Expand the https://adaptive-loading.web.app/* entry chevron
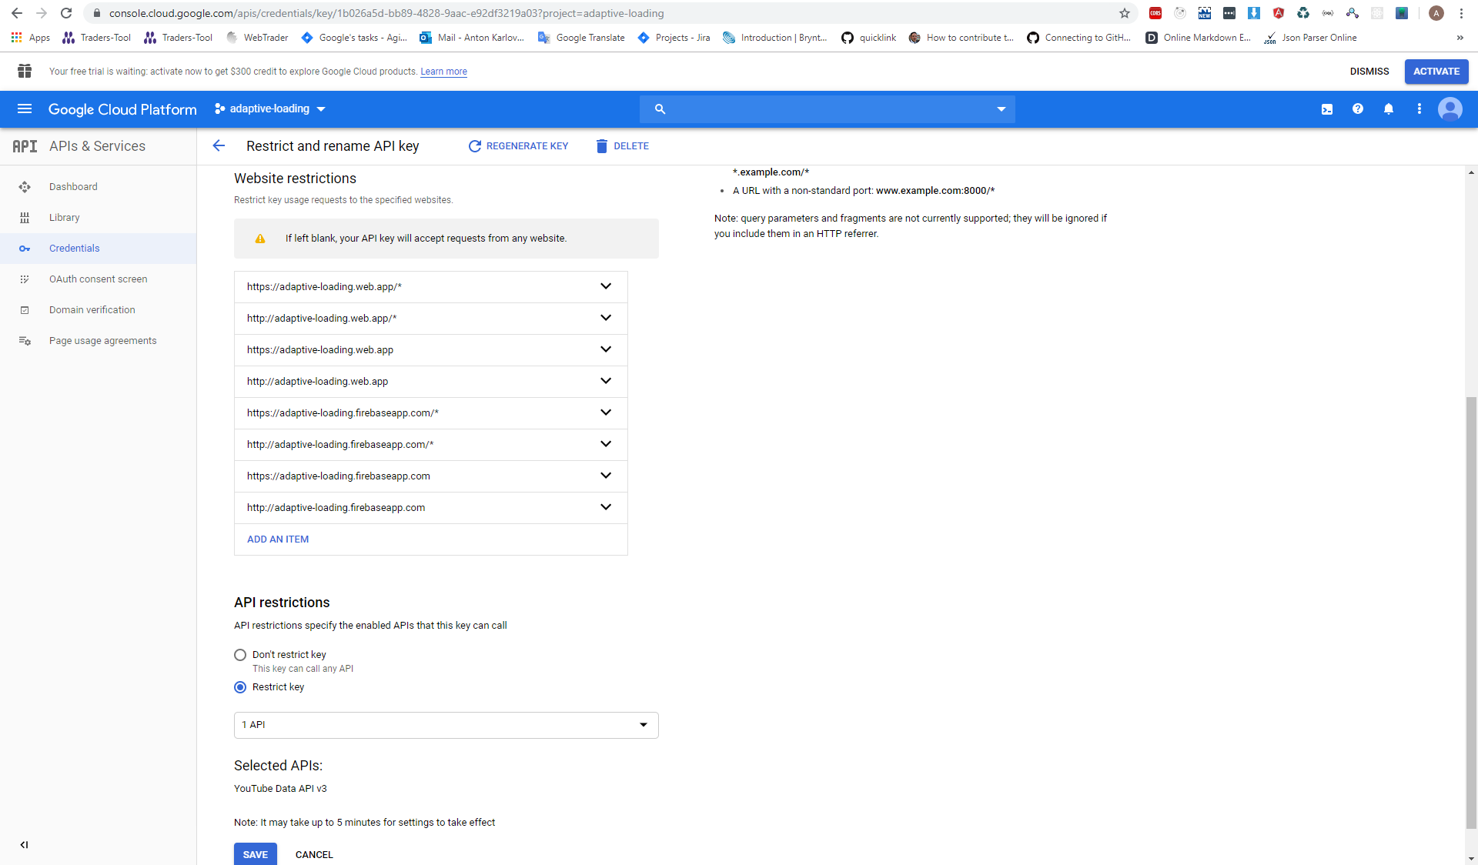Viewport: 1478px width, 865px height. [x=606, y=286]
